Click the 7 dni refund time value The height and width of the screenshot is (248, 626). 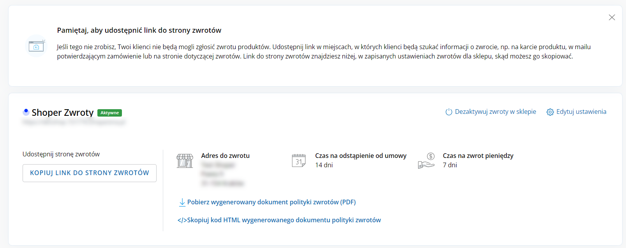click(450, 165)
